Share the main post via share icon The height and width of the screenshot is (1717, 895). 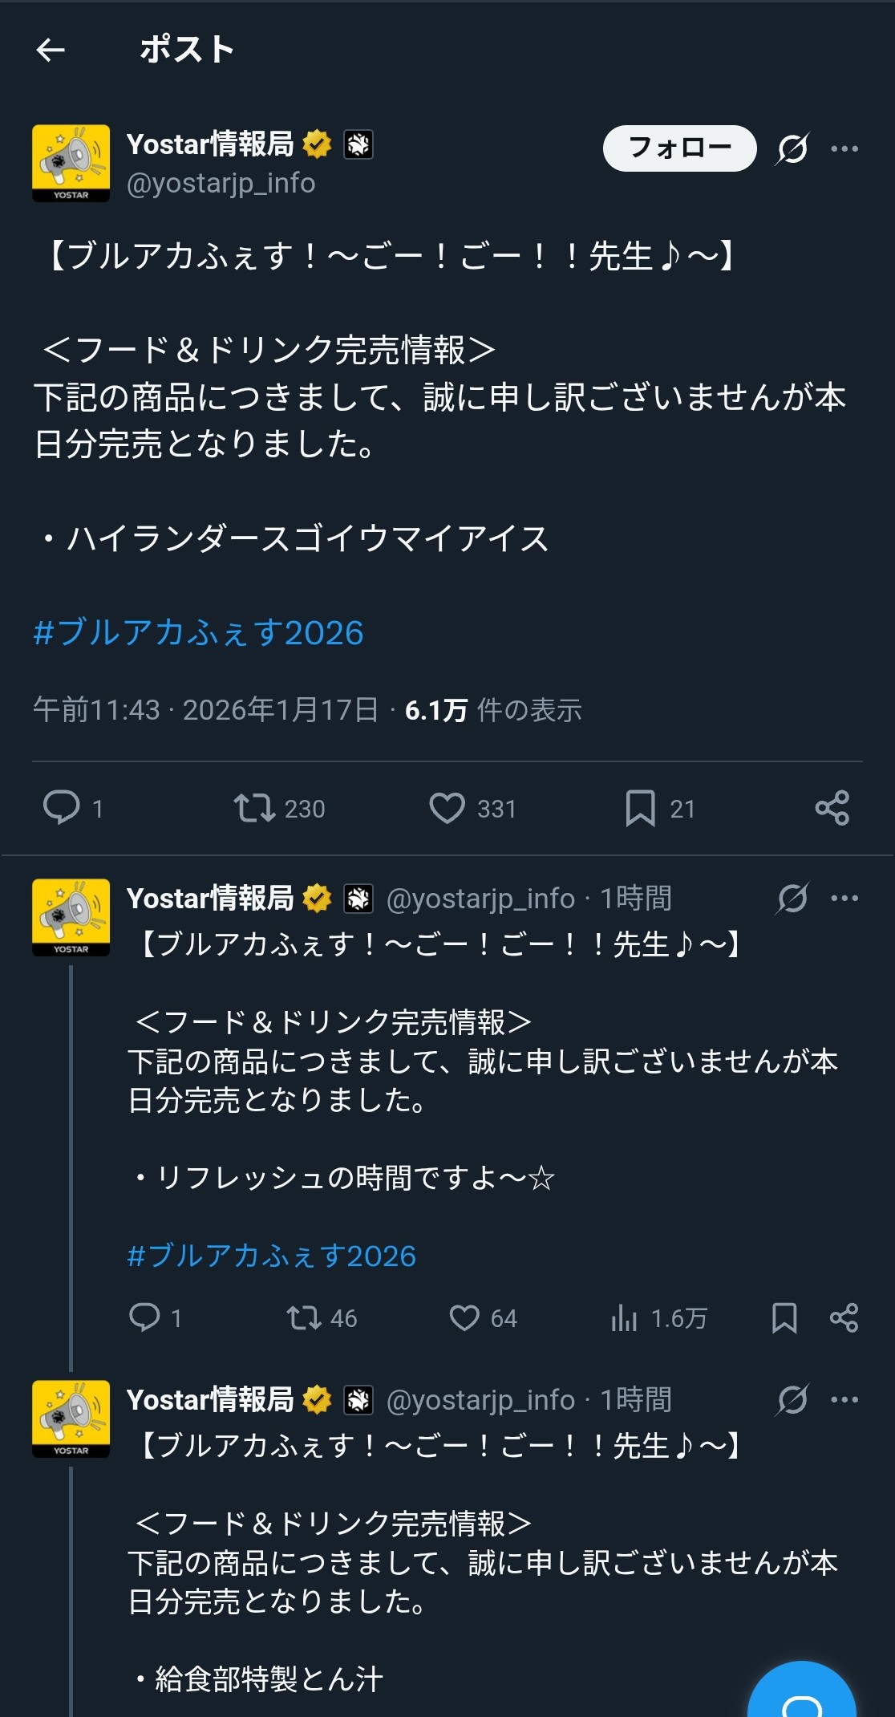[832, 807]
